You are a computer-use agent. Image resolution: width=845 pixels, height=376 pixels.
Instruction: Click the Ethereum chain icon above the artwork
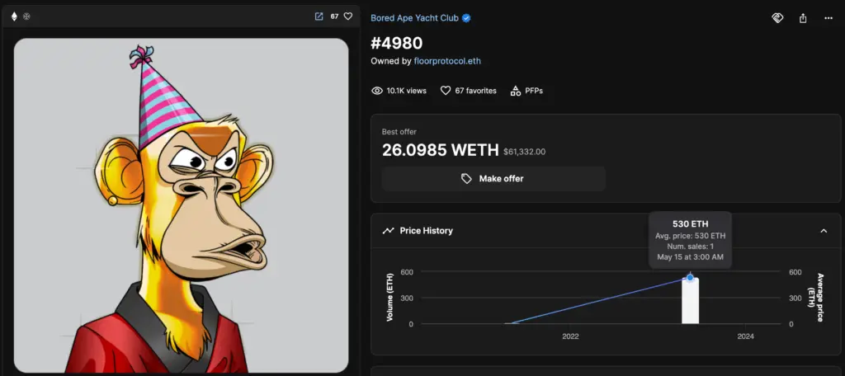14,16
